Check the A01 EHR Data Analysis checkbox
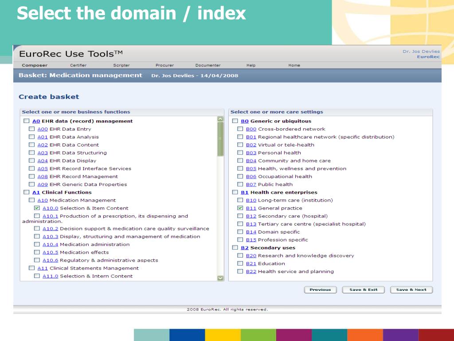 [x=31, y=137]
